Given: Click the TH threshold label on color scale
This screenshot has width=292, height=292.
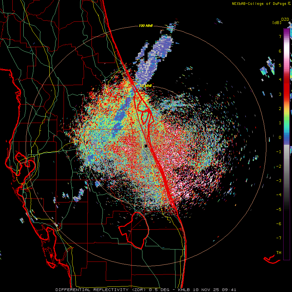Looking at the screenshot, I should (x=279, y=252).
